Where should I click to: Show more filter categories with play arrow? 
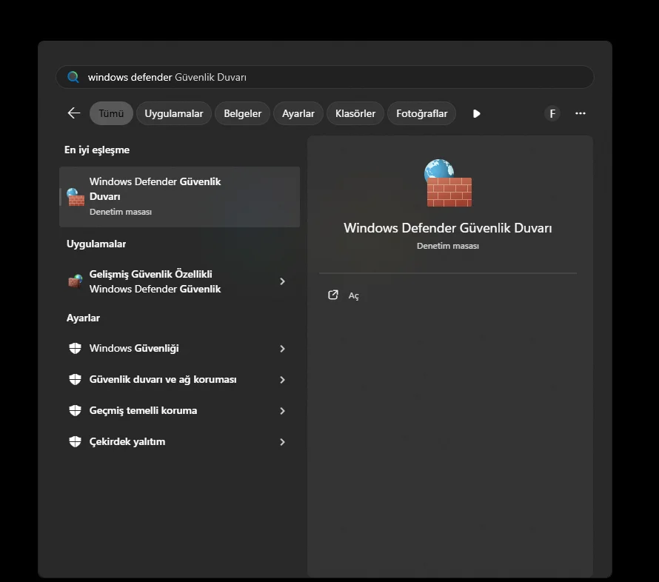[476, 113]
